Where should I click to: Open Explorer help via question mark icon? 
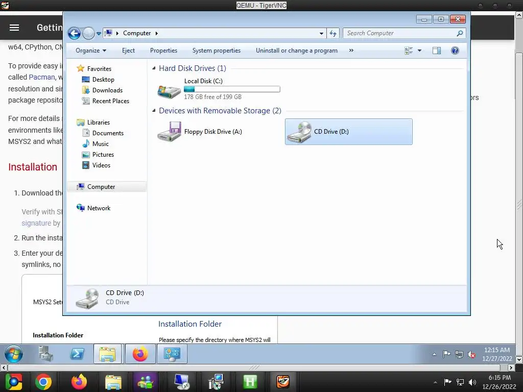[455, 51]
